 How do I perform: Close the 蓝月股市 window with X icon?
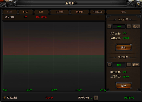138,4
